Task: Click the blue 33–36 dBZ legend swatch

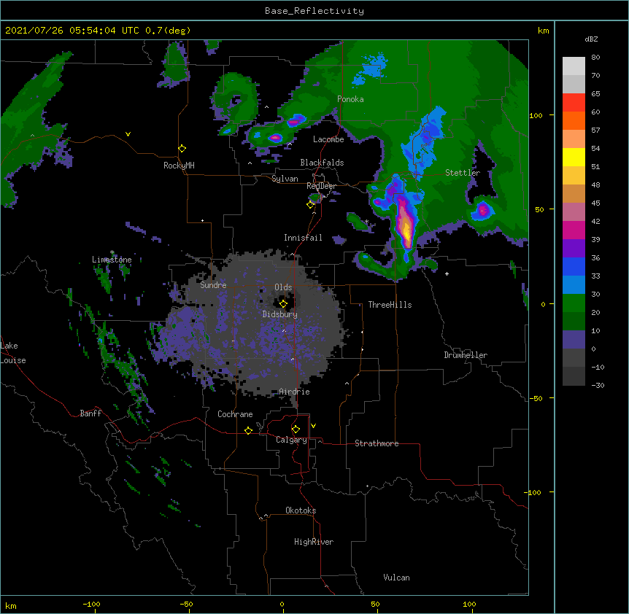Action: (x=574, y=266)
